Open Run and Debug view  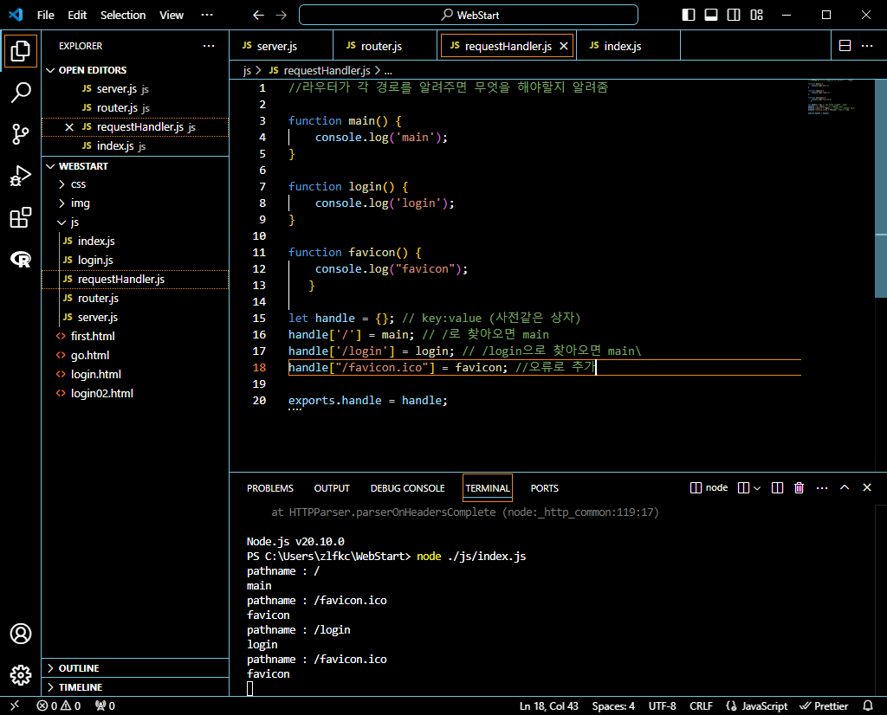pyautogui.click(x=21, y=176)
